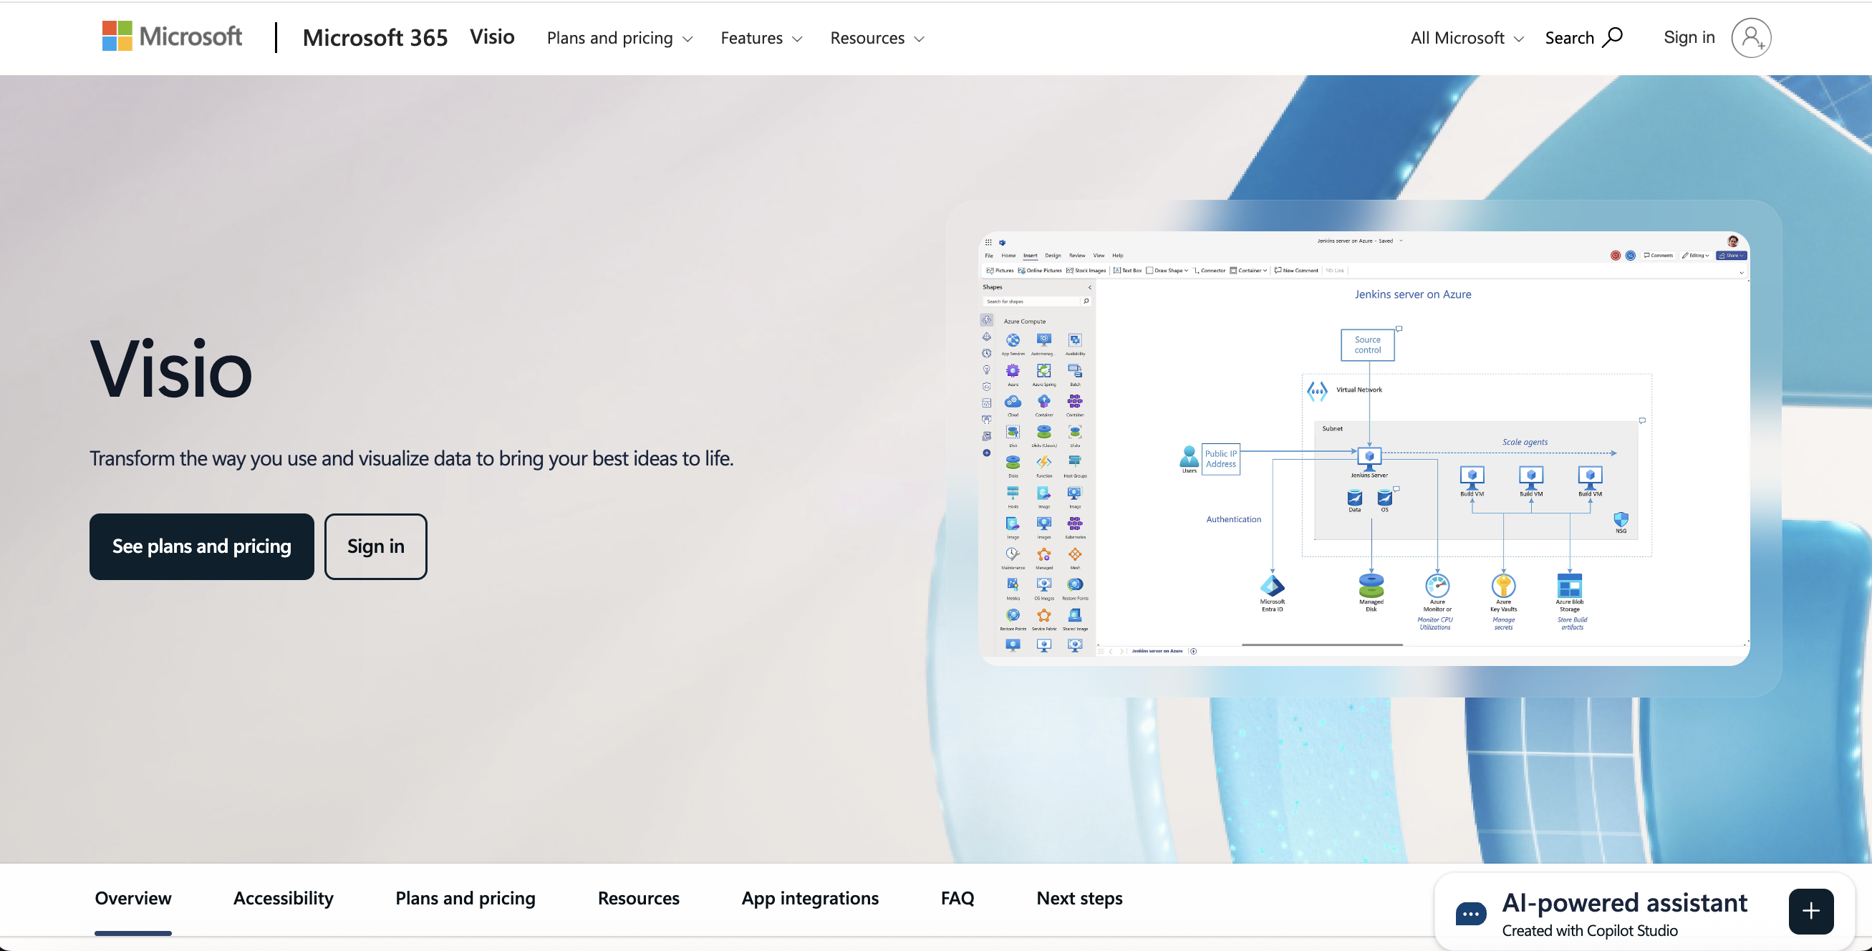Screen dimensions: 1872x951
Task: Jump to the FAQ tab
Action: (957, 898)
